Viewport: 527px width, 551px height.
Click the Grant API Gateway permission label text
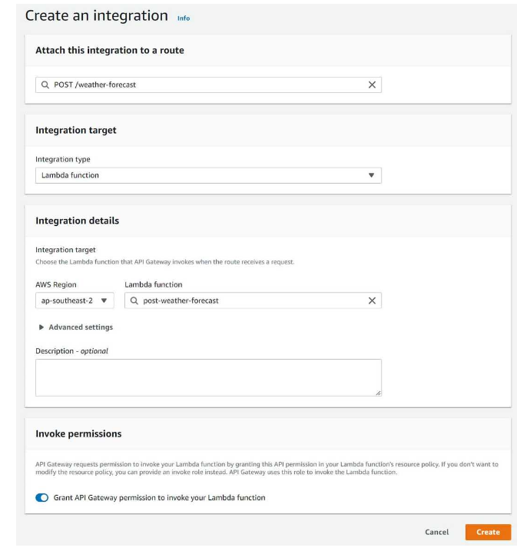[159, 497]
